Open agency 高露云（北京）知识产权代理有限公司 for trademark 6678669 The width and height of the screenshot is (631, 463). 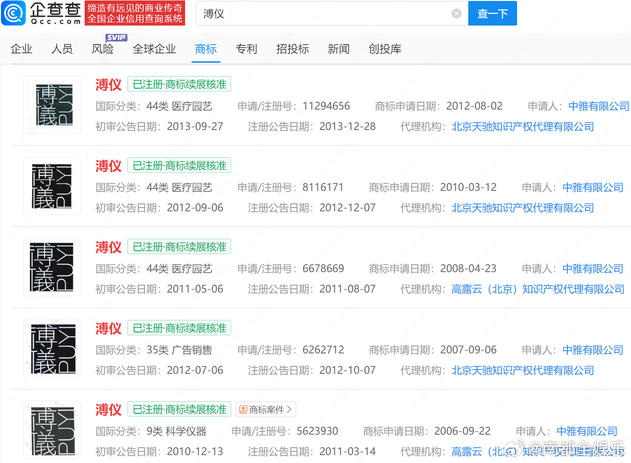tap(538, 289)
